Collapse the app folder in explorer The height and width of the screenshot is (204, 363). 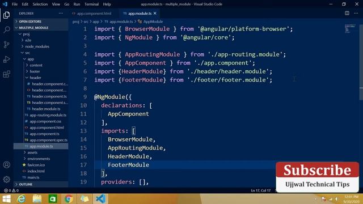click(x=31, y=59)
